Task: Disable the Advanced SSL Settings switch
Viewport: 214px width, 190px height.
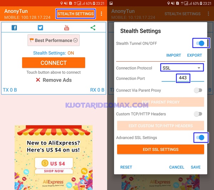Action: coord(200,138)
